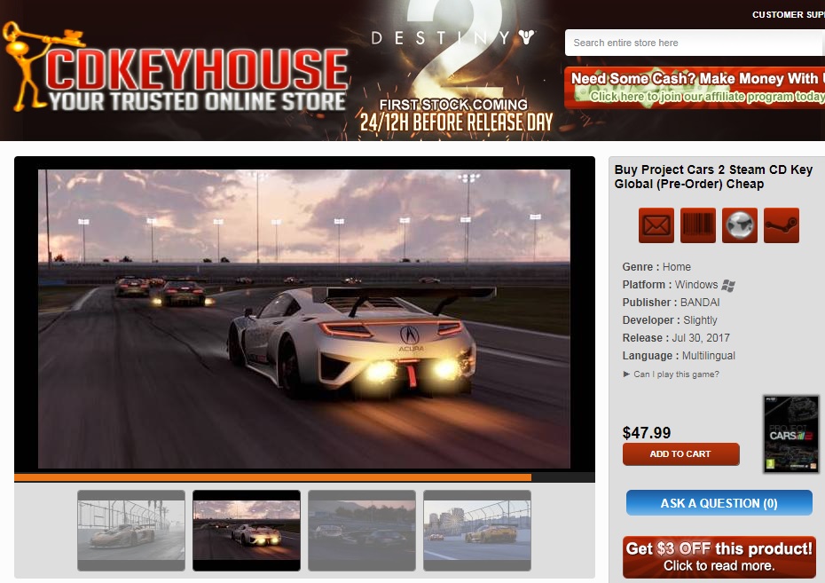Click the $47.99 price text
Screen dimensions: 825x583
[646, 432]
